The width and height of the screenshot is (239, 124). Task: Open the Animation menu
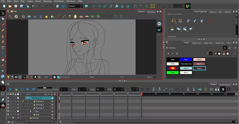pyautogui.click(x=59, y=1)
